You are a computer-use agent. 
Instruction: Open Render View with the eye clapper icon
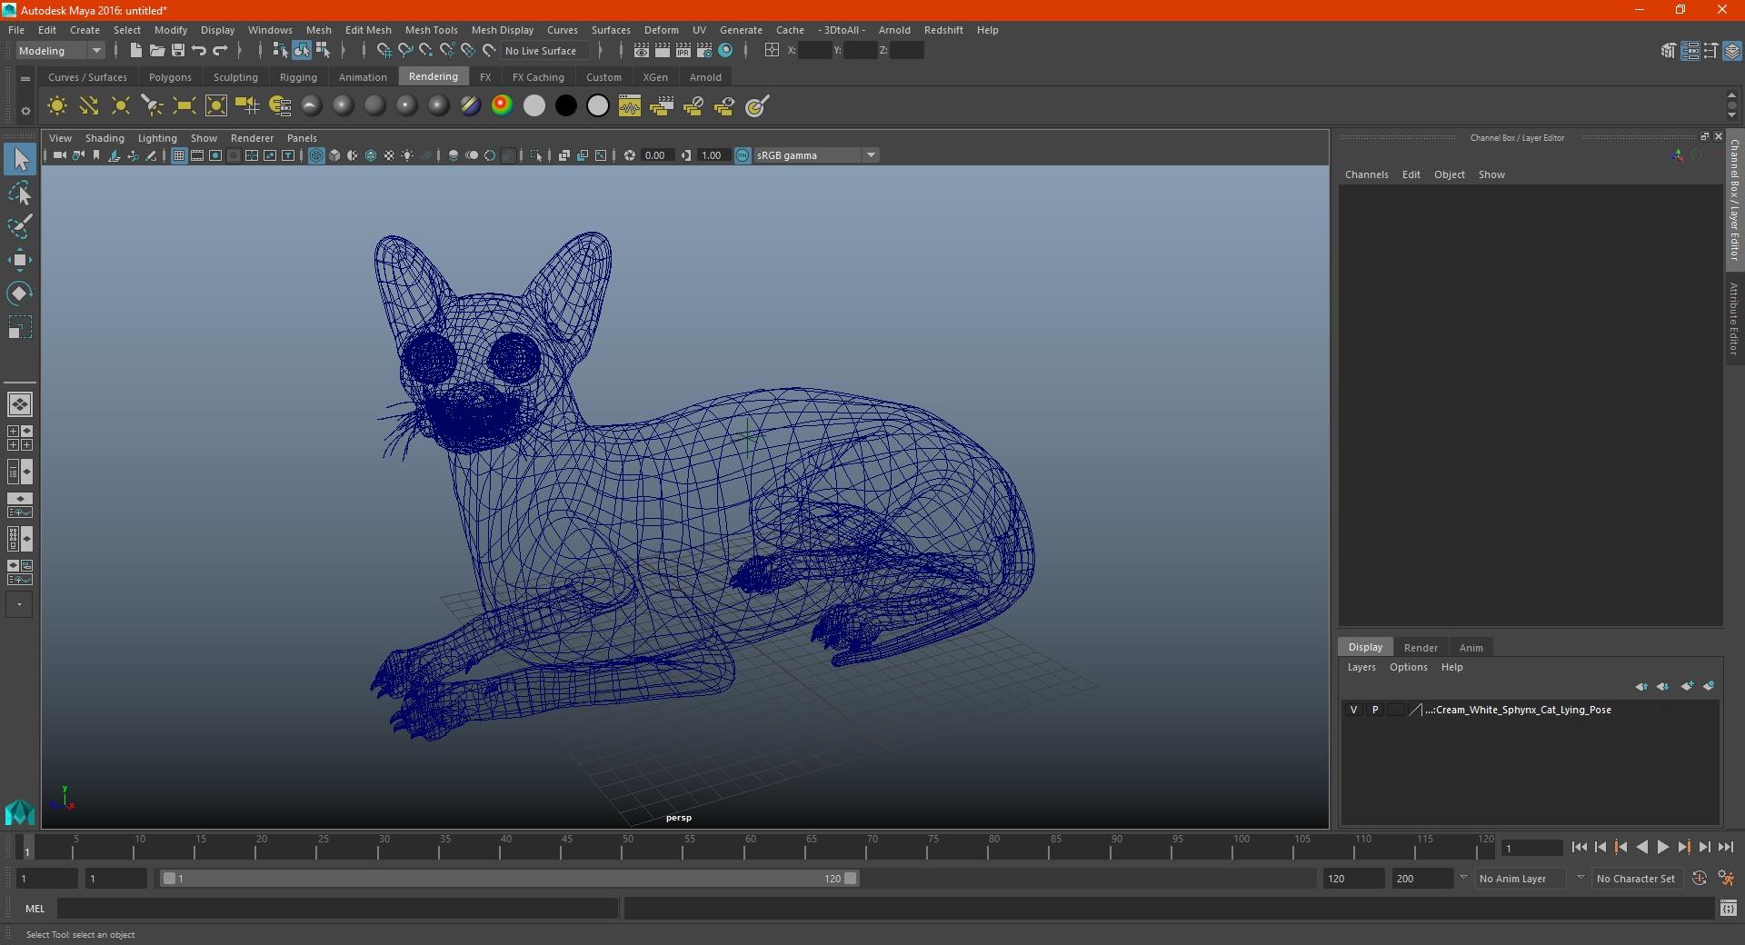pyautogui.click(x=642, y=50)
